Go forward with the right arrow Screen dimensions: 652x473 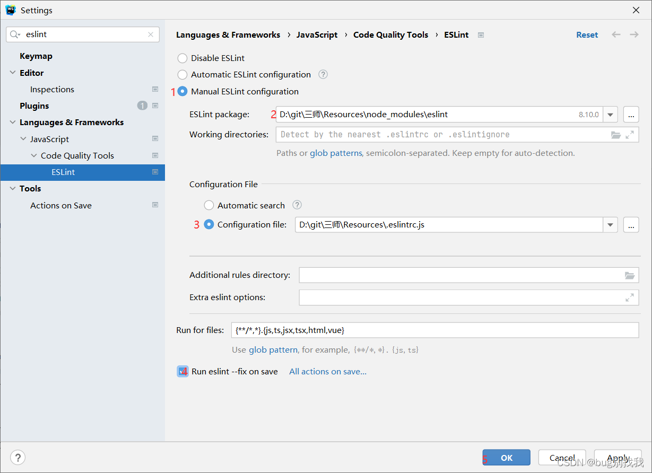click(634, 34)
